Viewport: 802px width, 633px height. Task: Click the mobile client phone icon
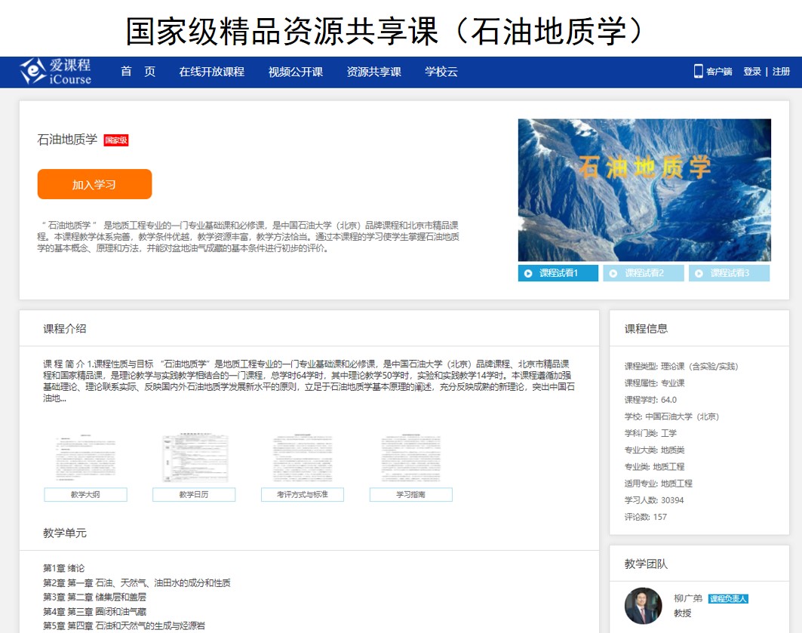coord(698,71)
